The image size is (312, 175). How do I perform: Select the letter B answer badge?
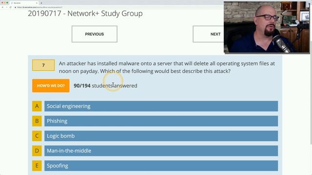(37, 121)
